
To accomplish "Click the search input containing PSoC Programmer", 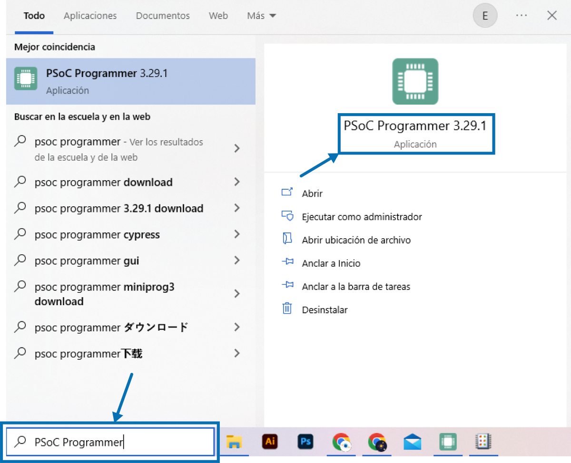I will pos(110,442).
